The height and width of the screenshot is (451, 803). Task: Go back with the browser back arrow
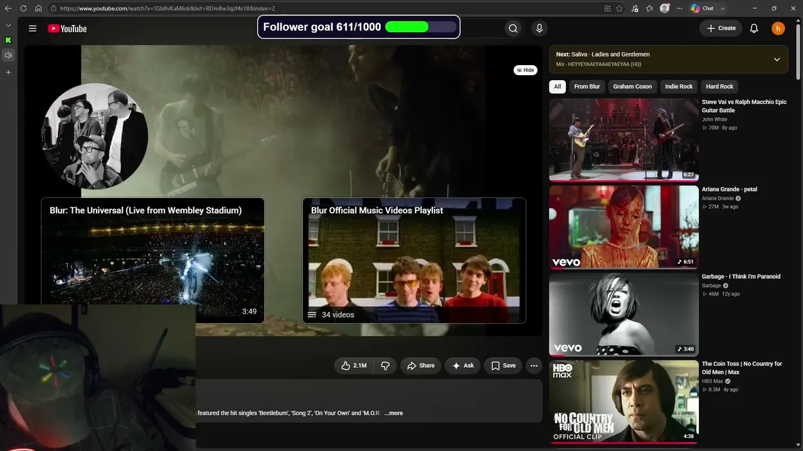pyautogui.click(x=8, y=8)
